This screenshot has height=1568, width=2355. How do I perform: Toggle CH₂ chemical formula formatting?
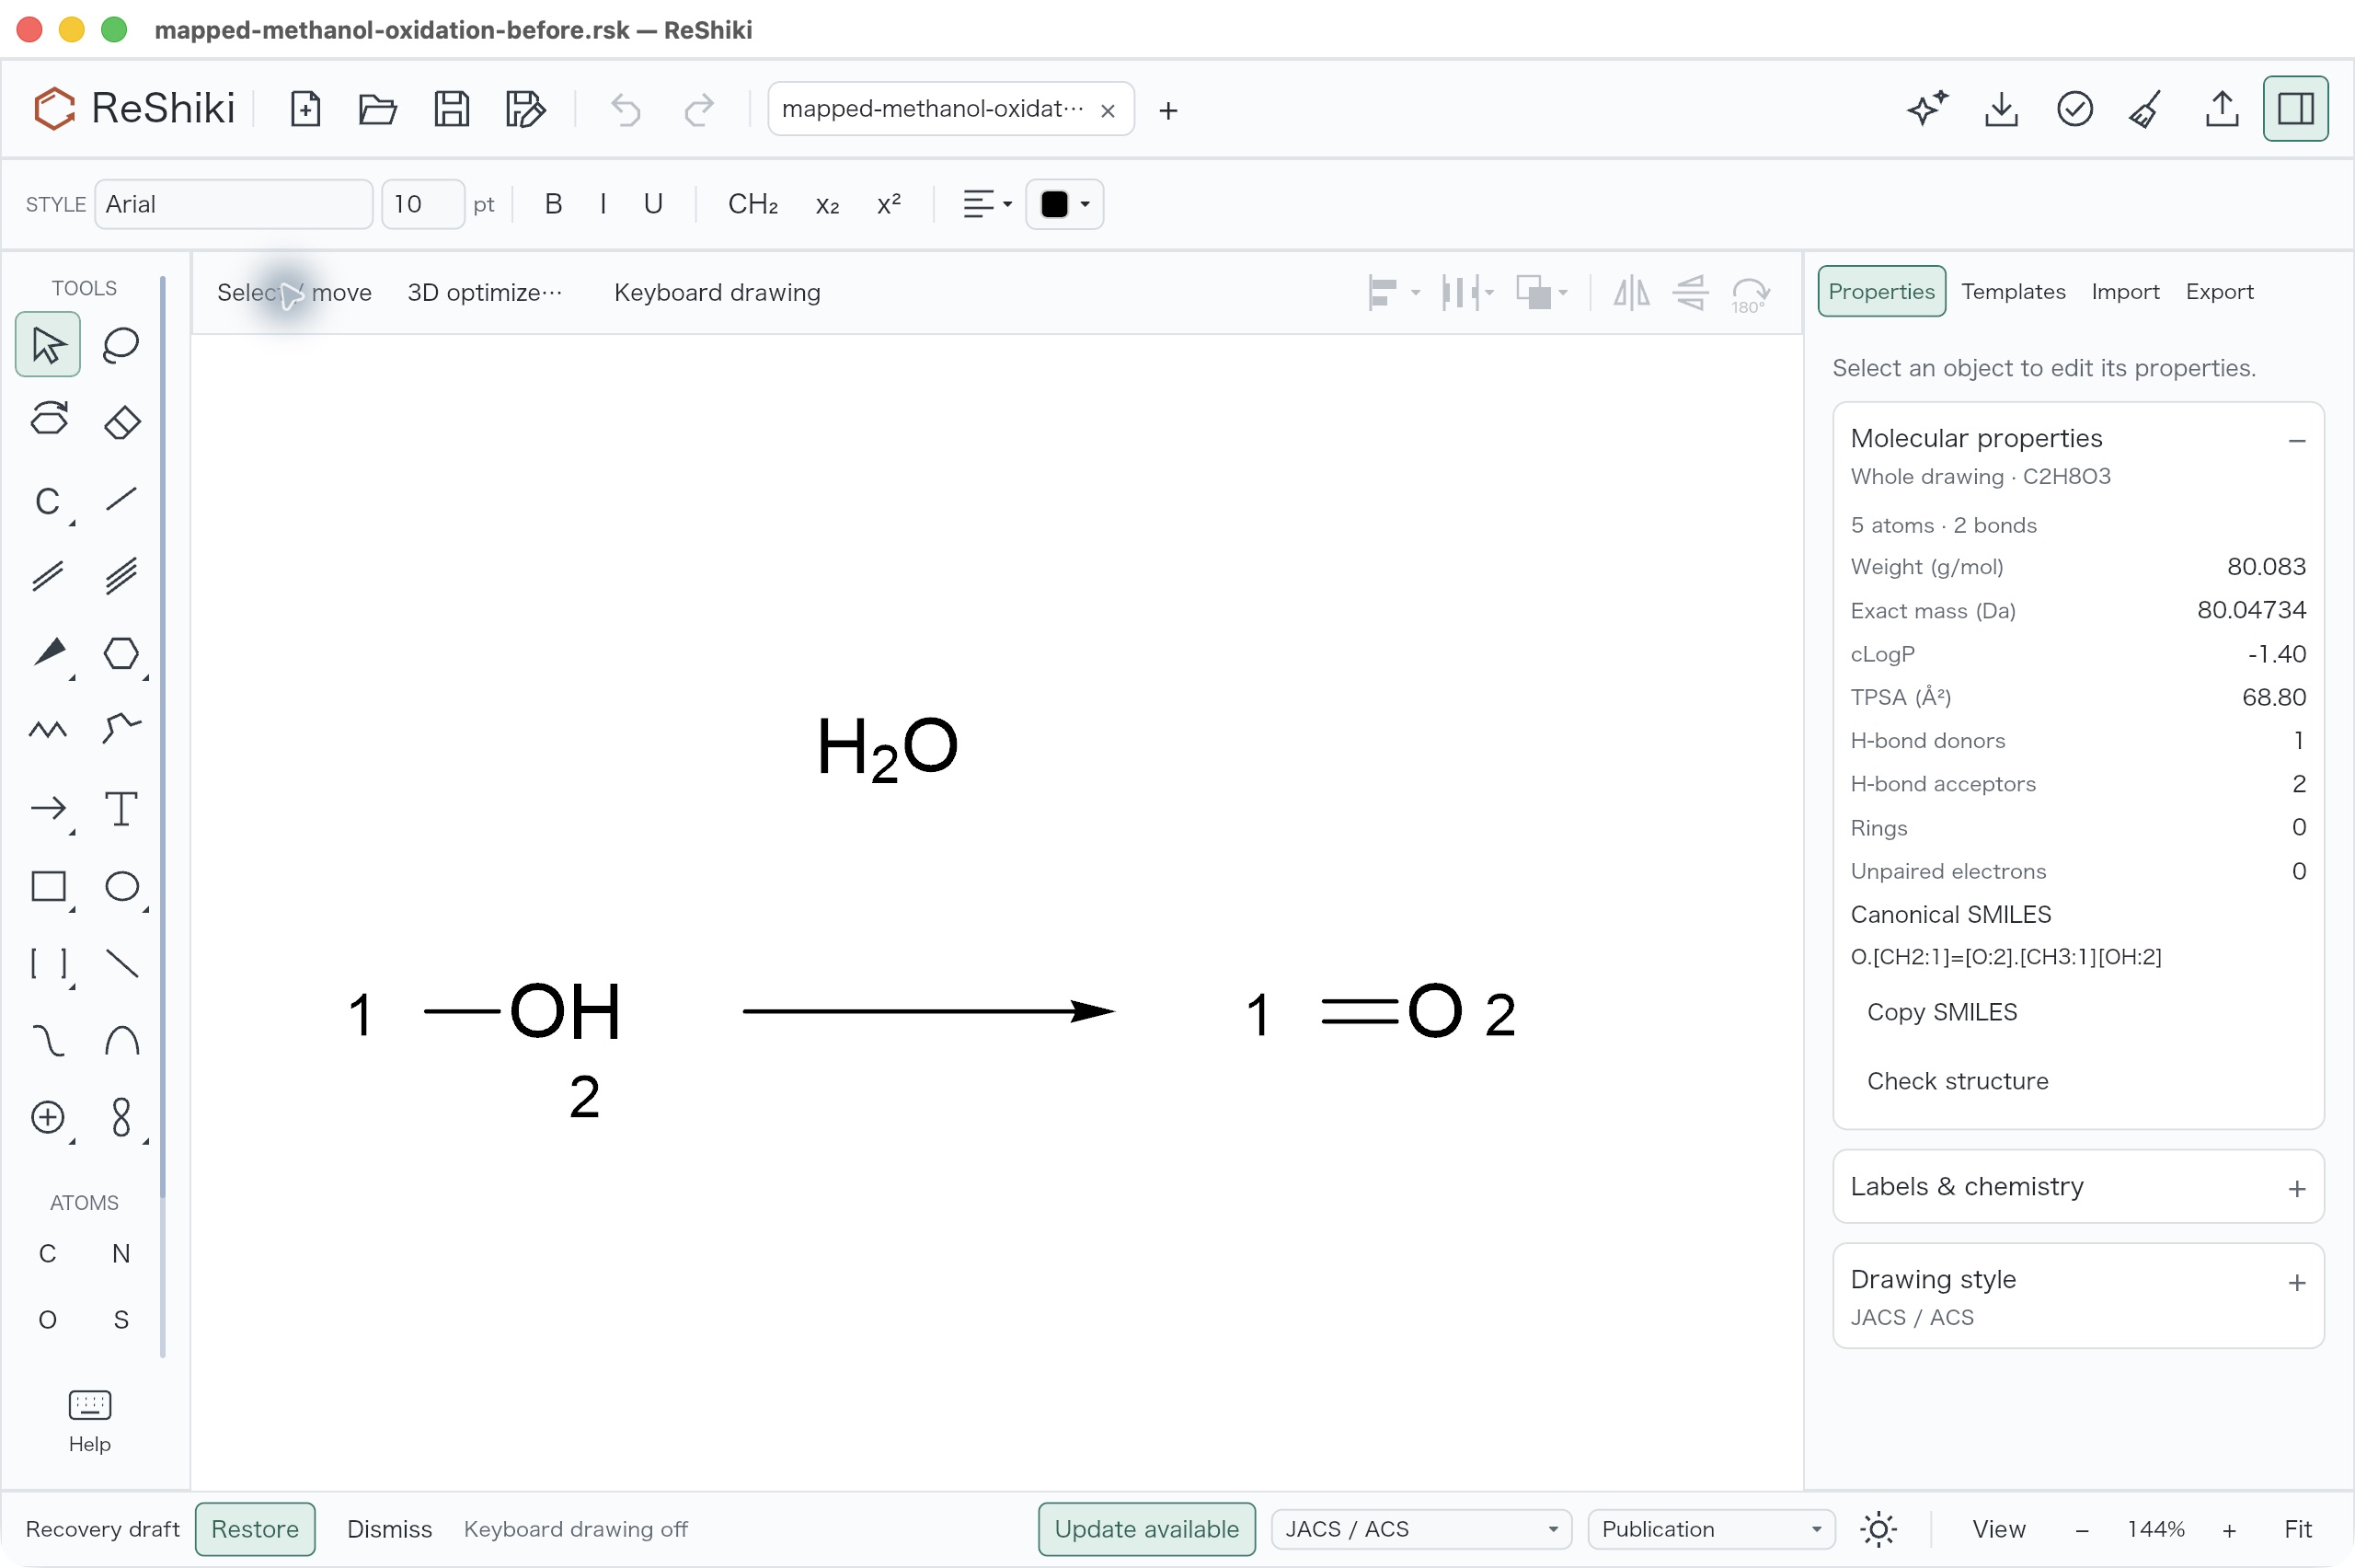[x=752, y=204]
